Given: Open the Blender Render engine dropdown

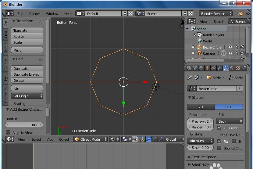Looking at the screenshot, I should [216, 14].
